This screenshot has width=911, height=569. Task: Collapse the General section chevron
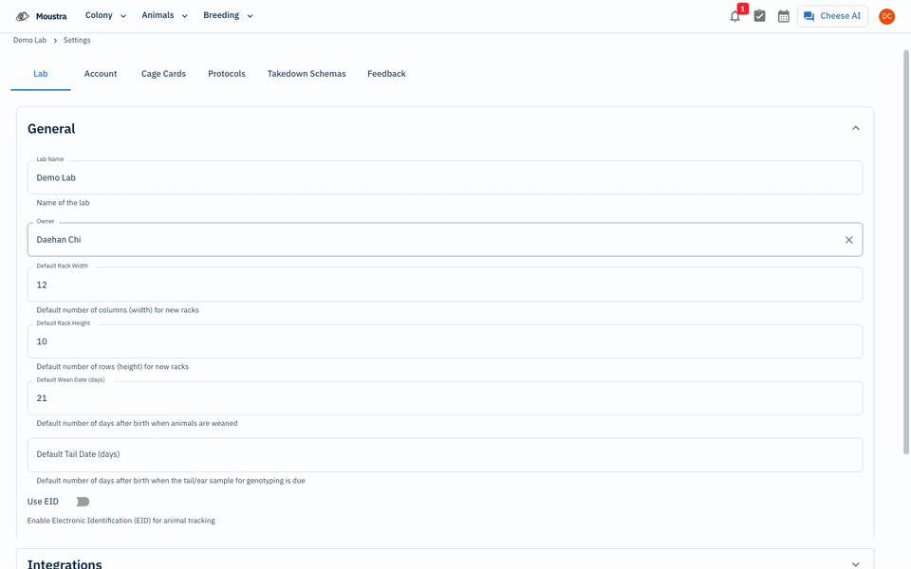[x=855, y=128]
